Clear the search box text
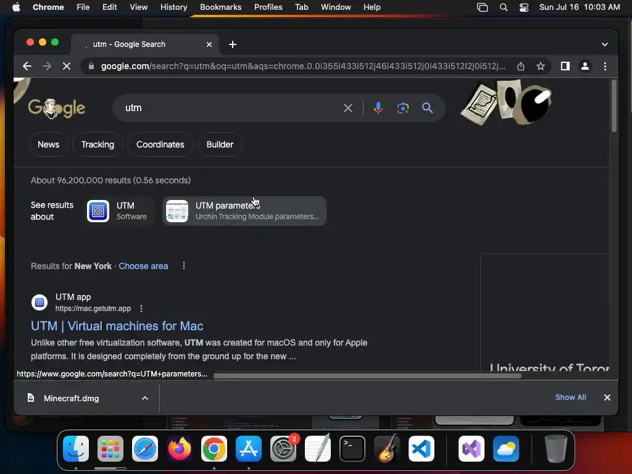 pos(348,108)
